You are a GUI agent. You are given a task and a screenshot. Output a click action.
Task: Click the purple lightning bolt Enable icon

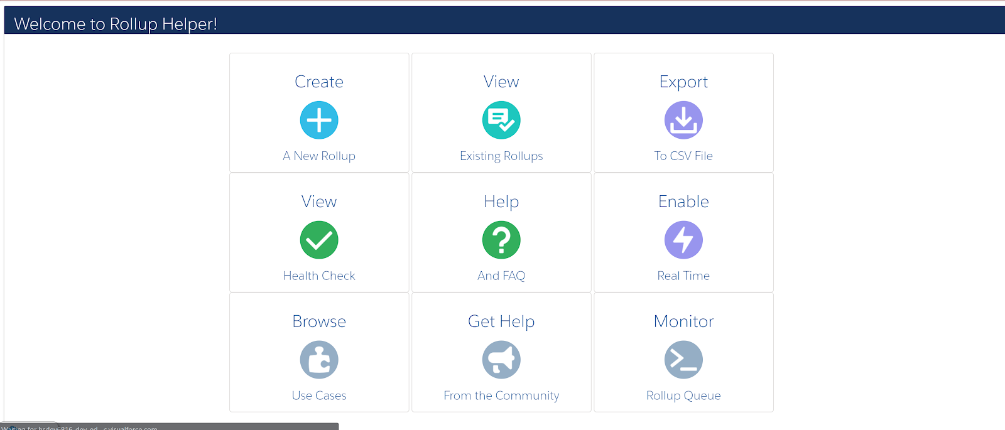[x=683, y=240]
